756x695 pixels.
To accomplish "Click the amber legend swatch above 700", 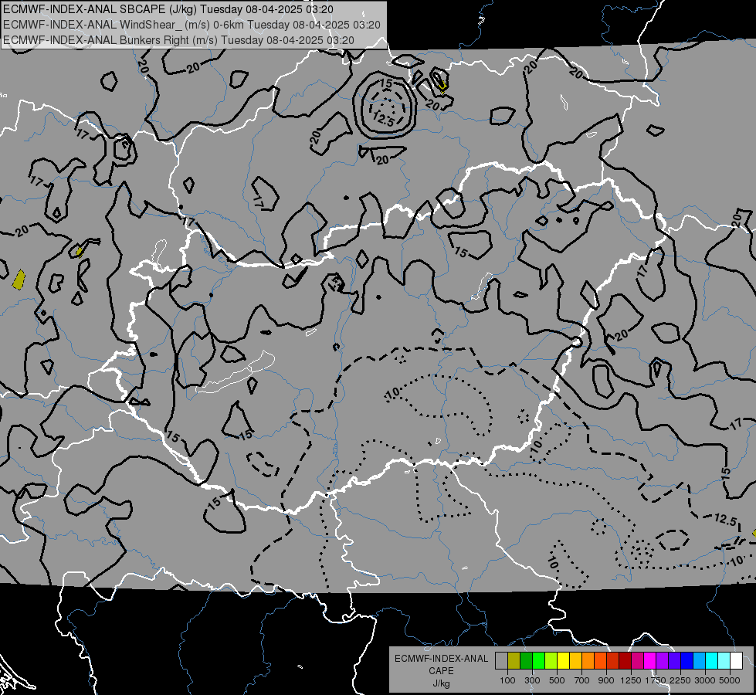I will point(575,661).
